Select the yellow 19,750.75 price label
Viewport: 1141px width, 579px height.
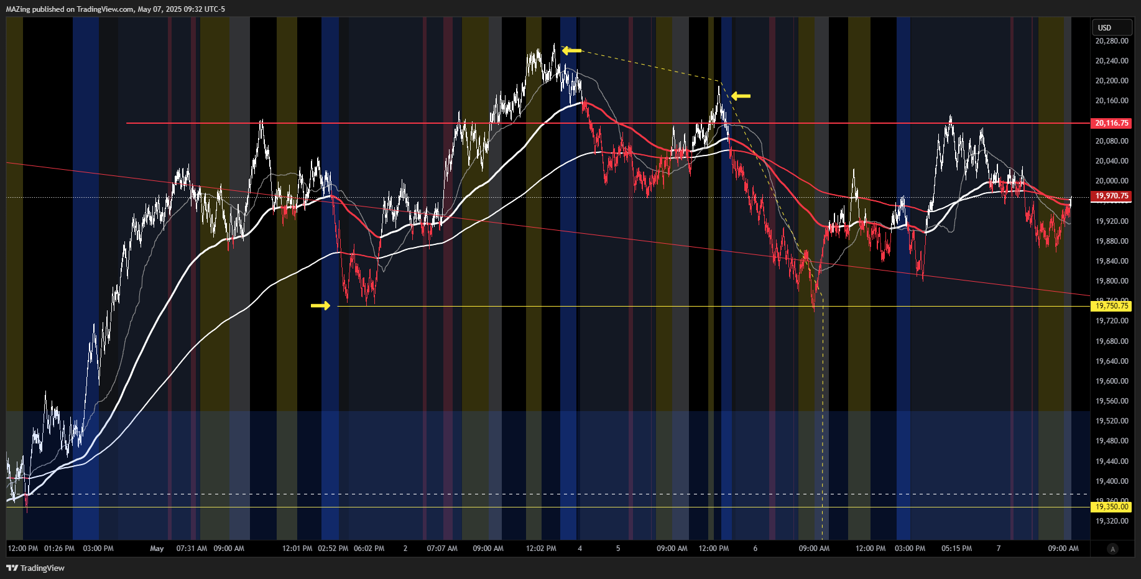pyautogui.click(x=1111, y=306)
